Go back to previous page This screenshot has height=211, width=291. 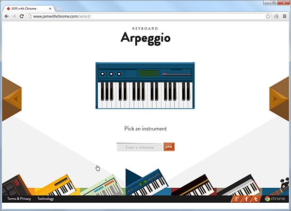(6, 16)
